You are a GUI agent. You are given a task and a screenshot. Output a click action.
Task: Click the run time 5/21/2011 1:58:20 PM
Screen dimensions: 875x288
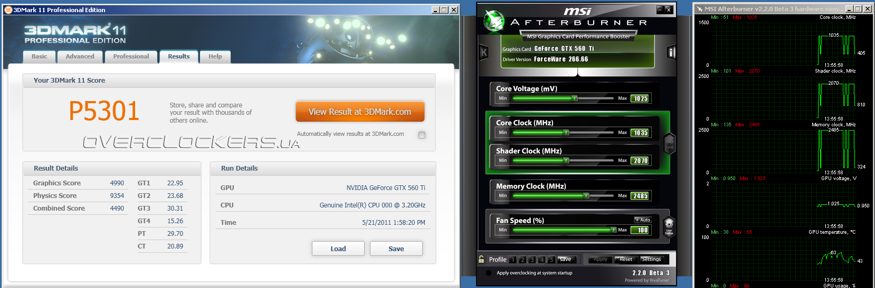[x=394, y=223]
